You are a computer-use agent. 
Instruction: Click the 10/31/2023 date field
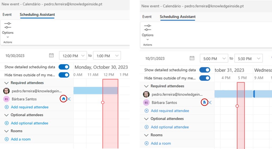click(155, 58)
